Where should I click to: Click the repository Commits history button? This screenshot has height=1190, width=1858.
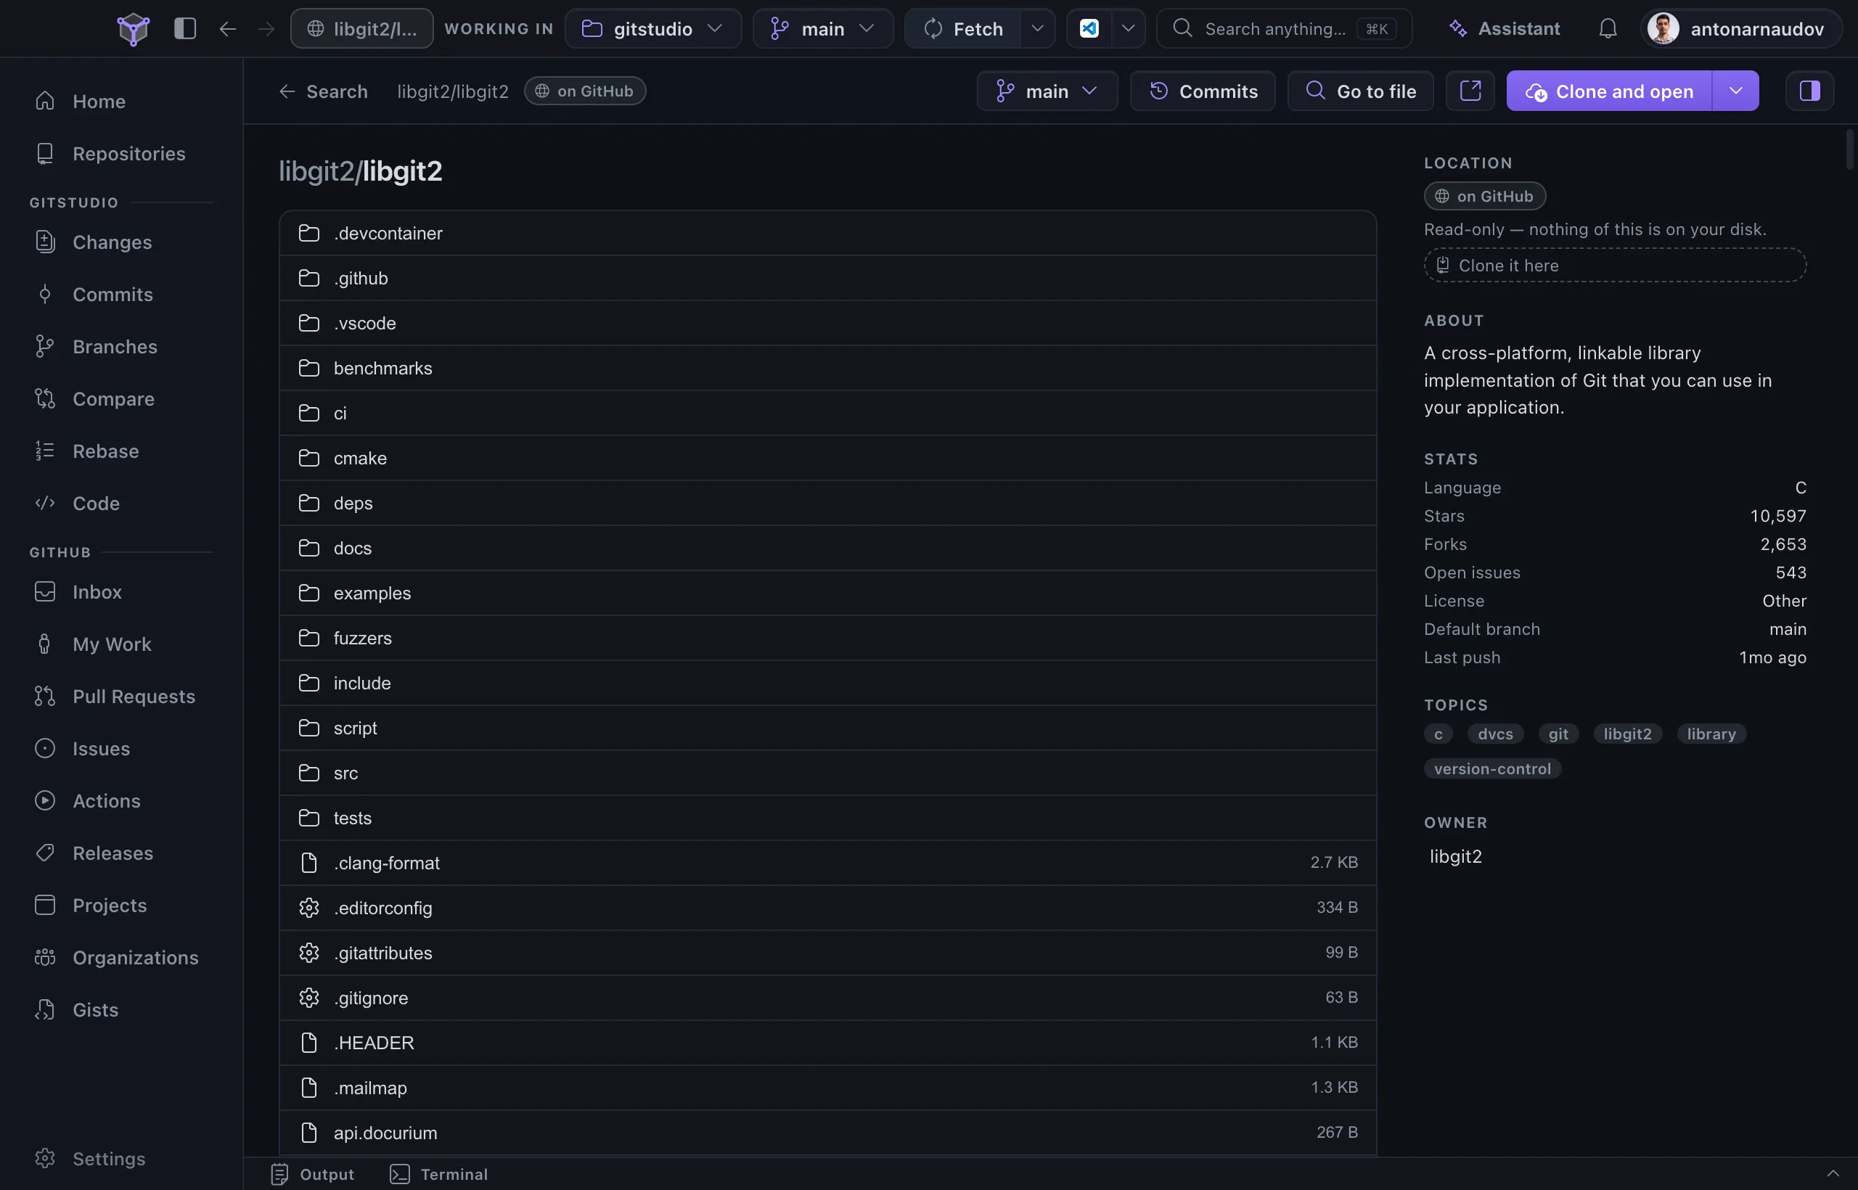coord(1203,91)
